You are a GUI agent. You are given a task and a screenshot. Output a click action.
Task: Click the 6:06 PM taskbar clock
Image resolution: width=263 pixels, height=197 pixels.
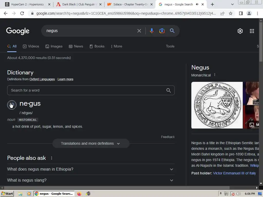[250, 194]
